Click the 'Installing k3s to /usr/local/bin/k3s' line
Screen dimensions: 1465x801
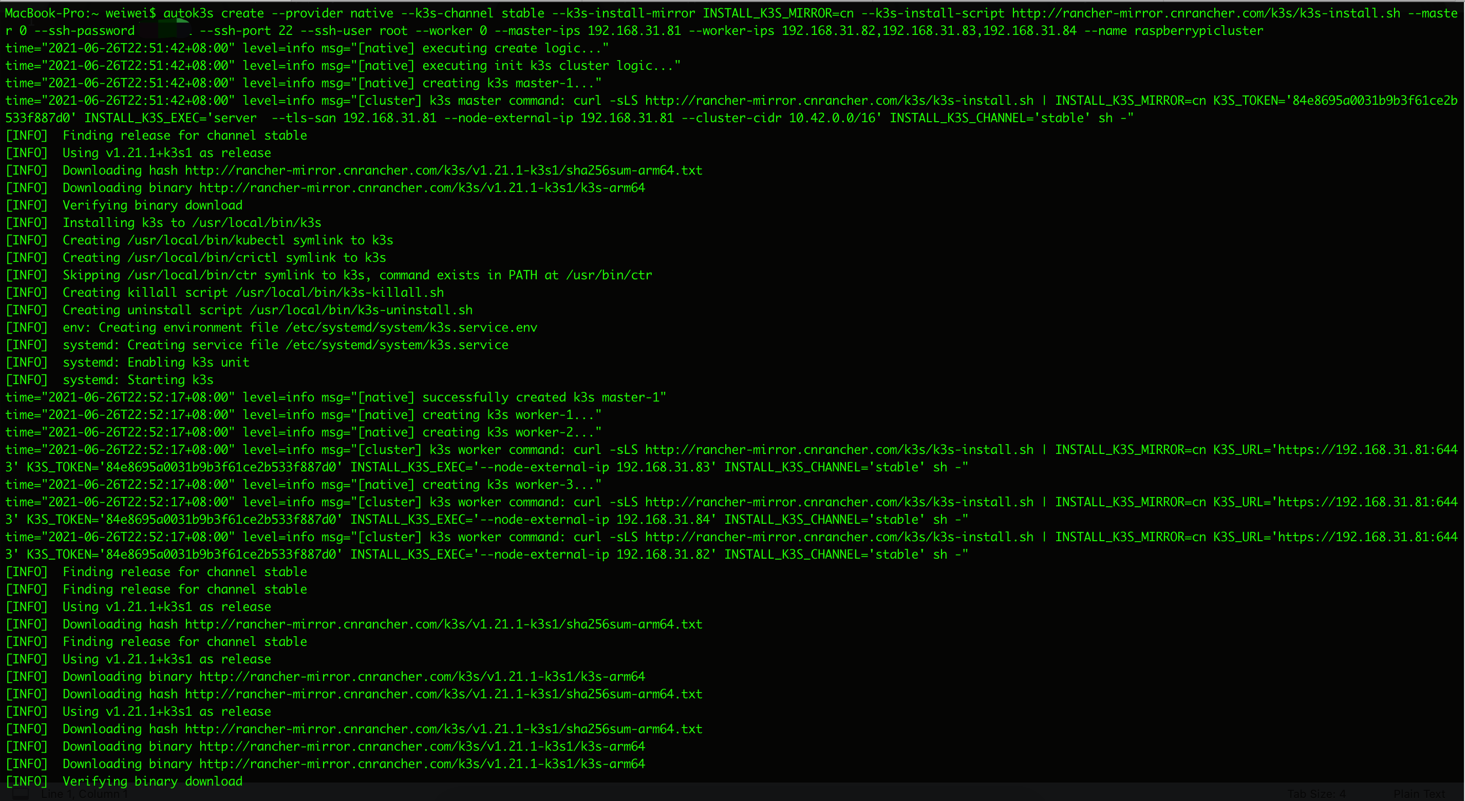coord(192,223)
